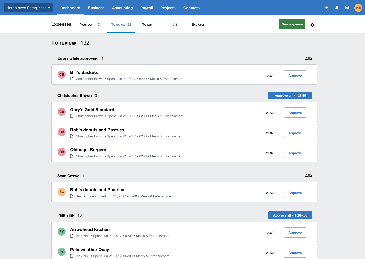365x259 pixels.
Task: Approve all Christopher Brown expenses
Action: point(290,96)
